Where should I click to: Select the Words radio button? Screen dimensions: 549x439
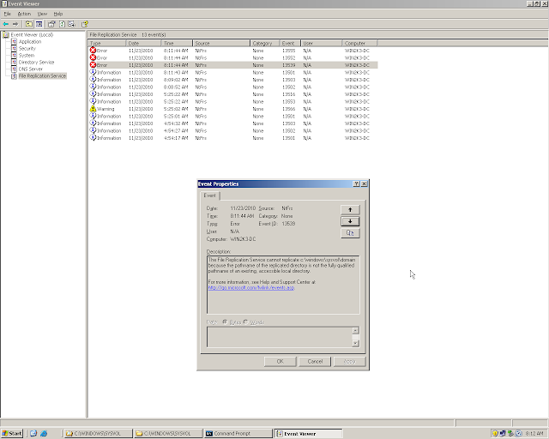point(245,322)
